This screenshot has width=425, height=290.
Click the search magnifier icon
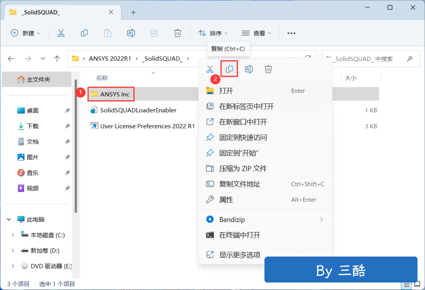(410, 59)
